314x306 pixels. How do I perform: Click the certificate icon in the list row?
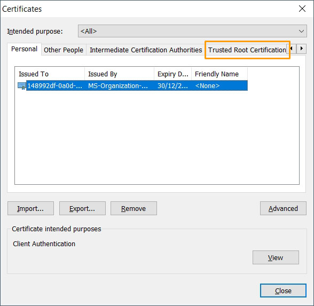point(21,86)
